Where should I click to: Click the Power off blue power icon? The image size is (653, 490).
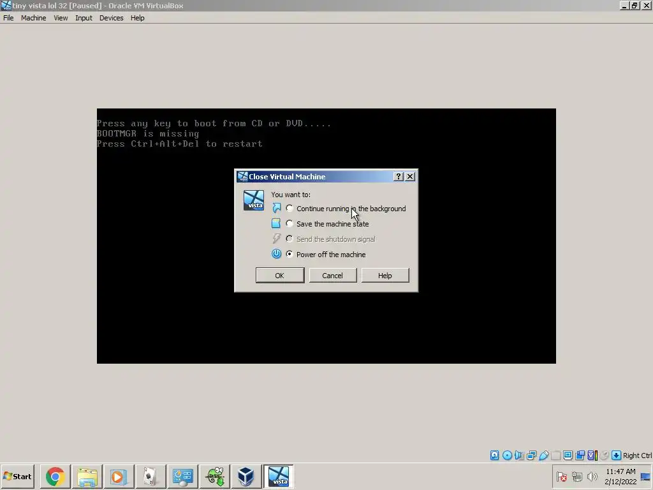276,254
